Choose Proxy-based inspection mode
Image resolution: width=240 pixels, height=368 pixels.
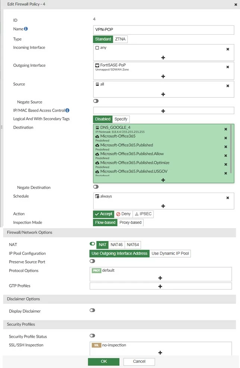[x=130, y=222]
